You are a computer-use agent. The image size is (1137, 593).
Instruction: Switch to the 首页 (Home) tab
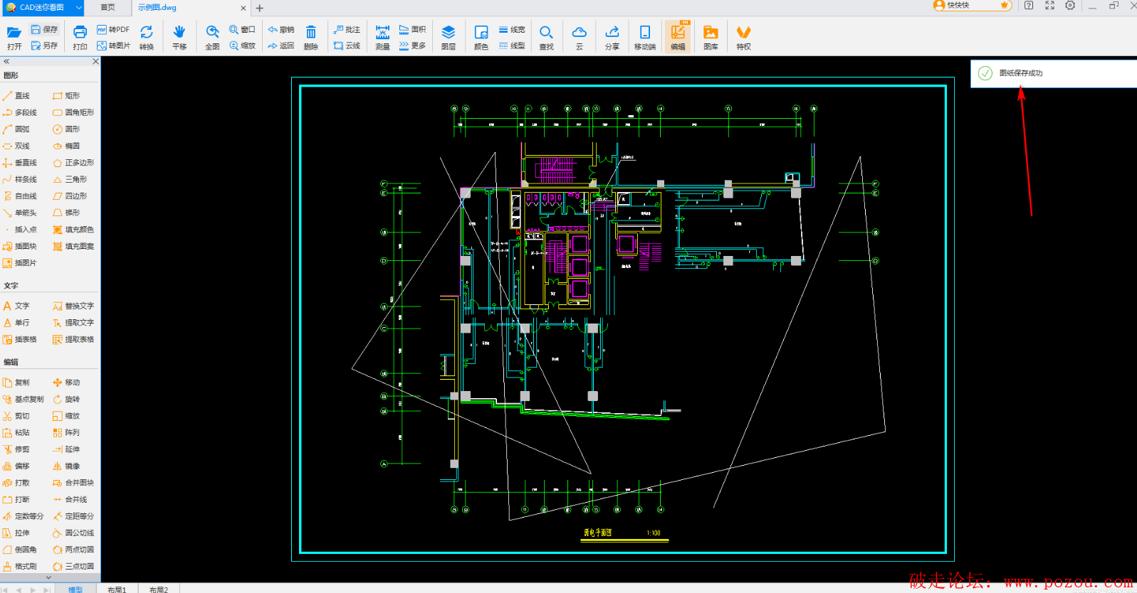pyautogui.click(x=108, y=7)
